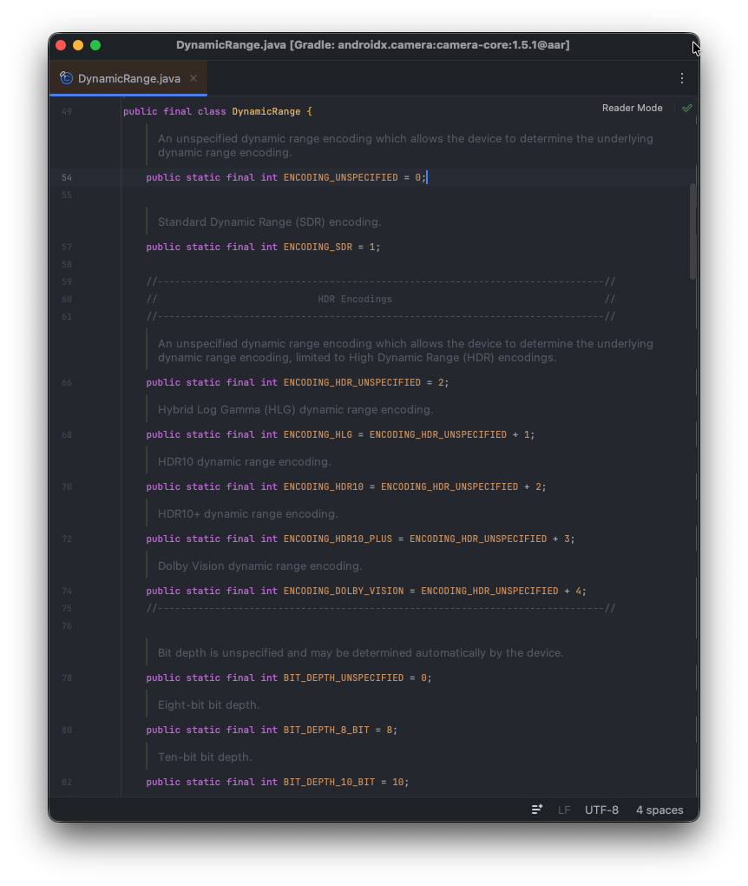The height and width of the screenshot is (886, 748).
Task: Click the ENCODING_HDR_UNSPECIFIED reference in the ENCODING_HLG line
Action: tap(437, 434)
